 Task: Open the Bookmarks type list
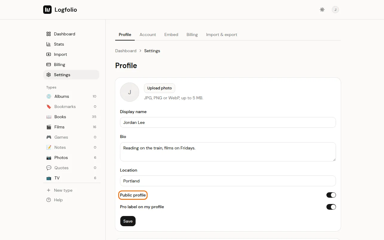pyautogui.click(x=71, y=106)
